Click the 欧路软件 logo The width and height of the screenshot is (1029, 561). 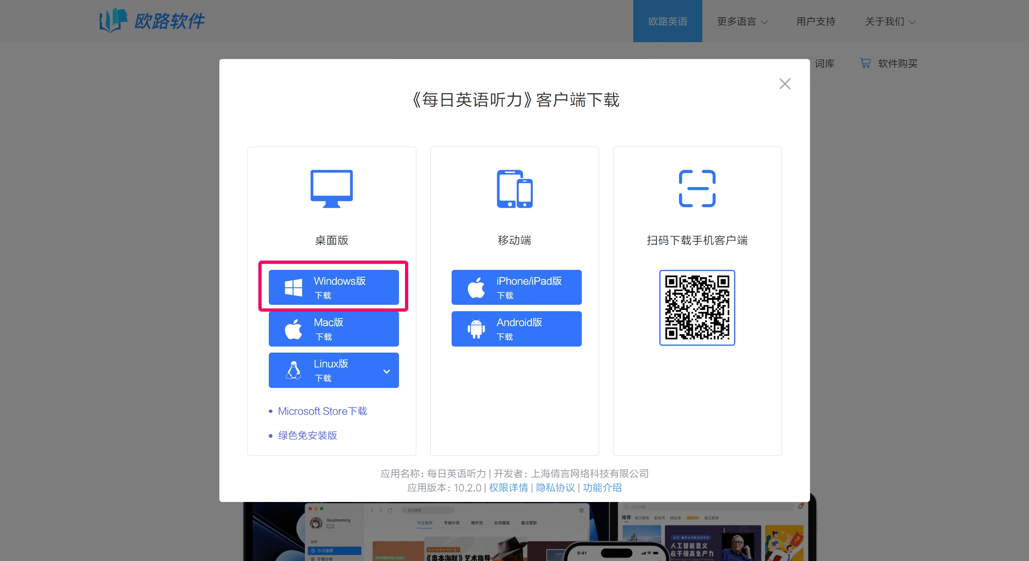[152, 20]
